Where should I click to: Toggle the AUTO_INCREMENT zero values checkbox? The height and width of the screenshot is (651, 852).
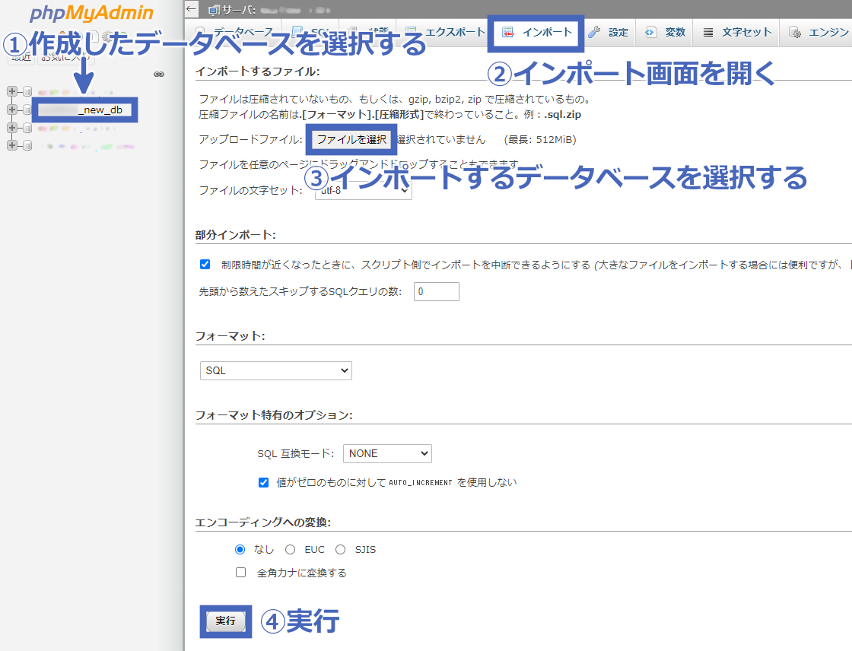pos(263,482)
